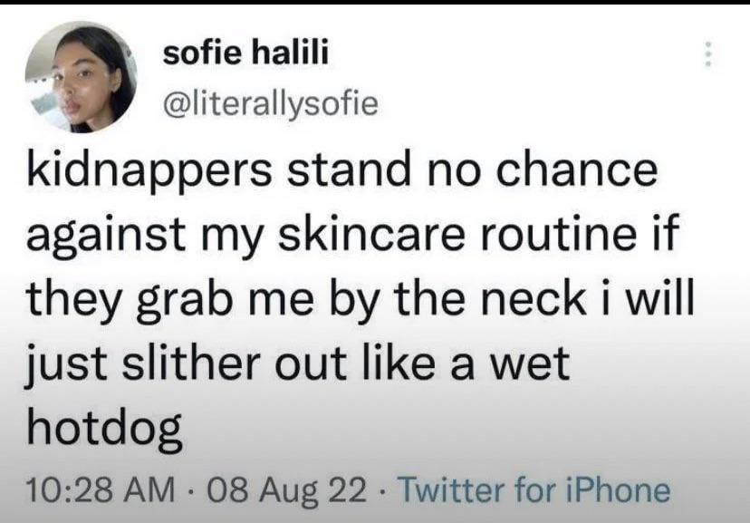Viewport: 750px width, 523px height.
Task: Click the word kidnappers in the tweet
Action: point(149,170)
